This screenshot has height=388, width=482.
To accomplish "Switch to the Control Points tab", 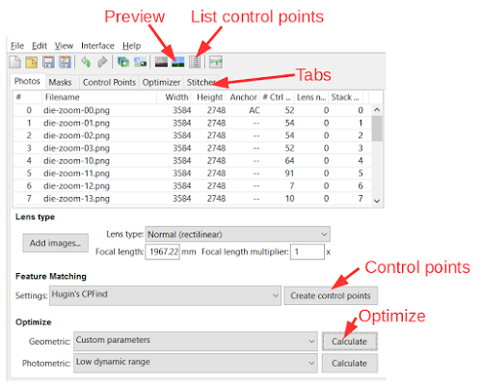I will 109,82.
